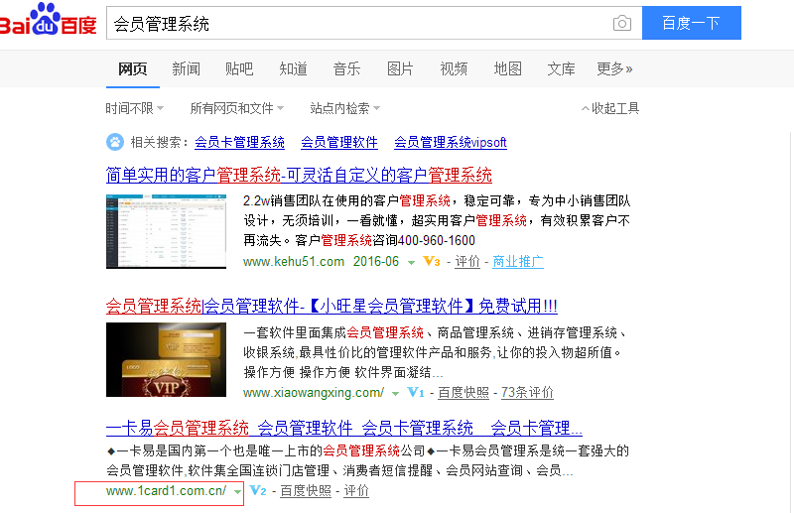Click related search 会员管理软件
Image resolution: width=794 pixels, height=513 pixels.
pyautogui.click(x=339, y=142)
